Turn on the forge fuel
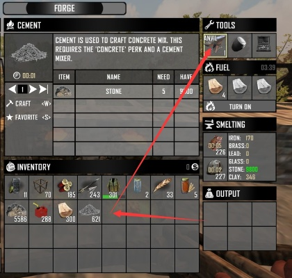 (x=240, y=106)
